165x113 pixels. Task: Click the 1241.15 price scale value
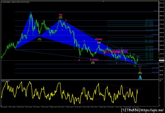(x=162, y=54)
